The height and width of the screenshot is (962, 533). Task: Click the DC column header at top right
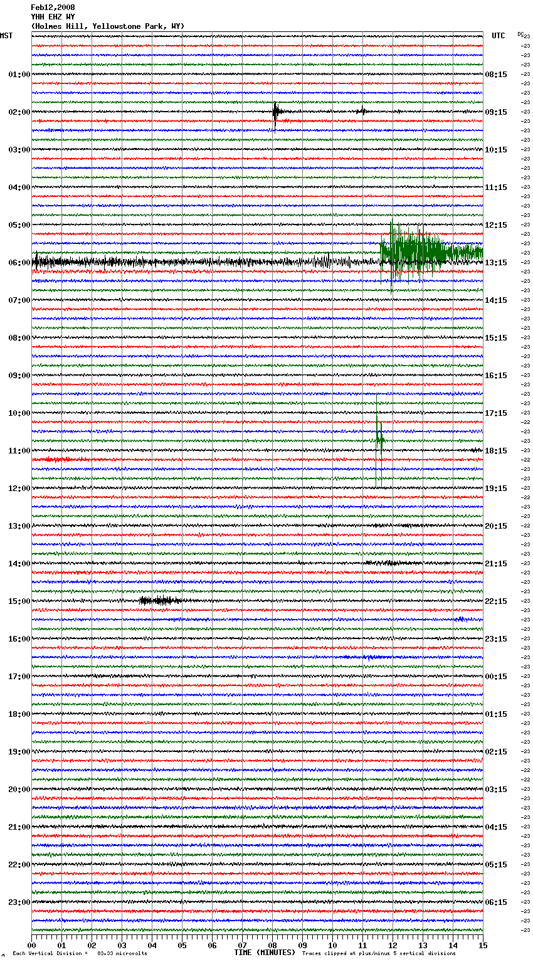520,34
